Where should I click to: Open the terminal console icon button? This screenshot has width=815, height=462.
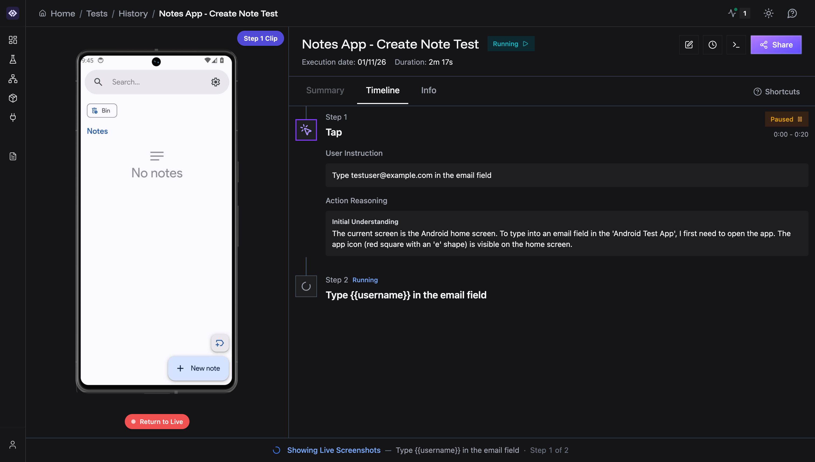click(x=736, y=45)
